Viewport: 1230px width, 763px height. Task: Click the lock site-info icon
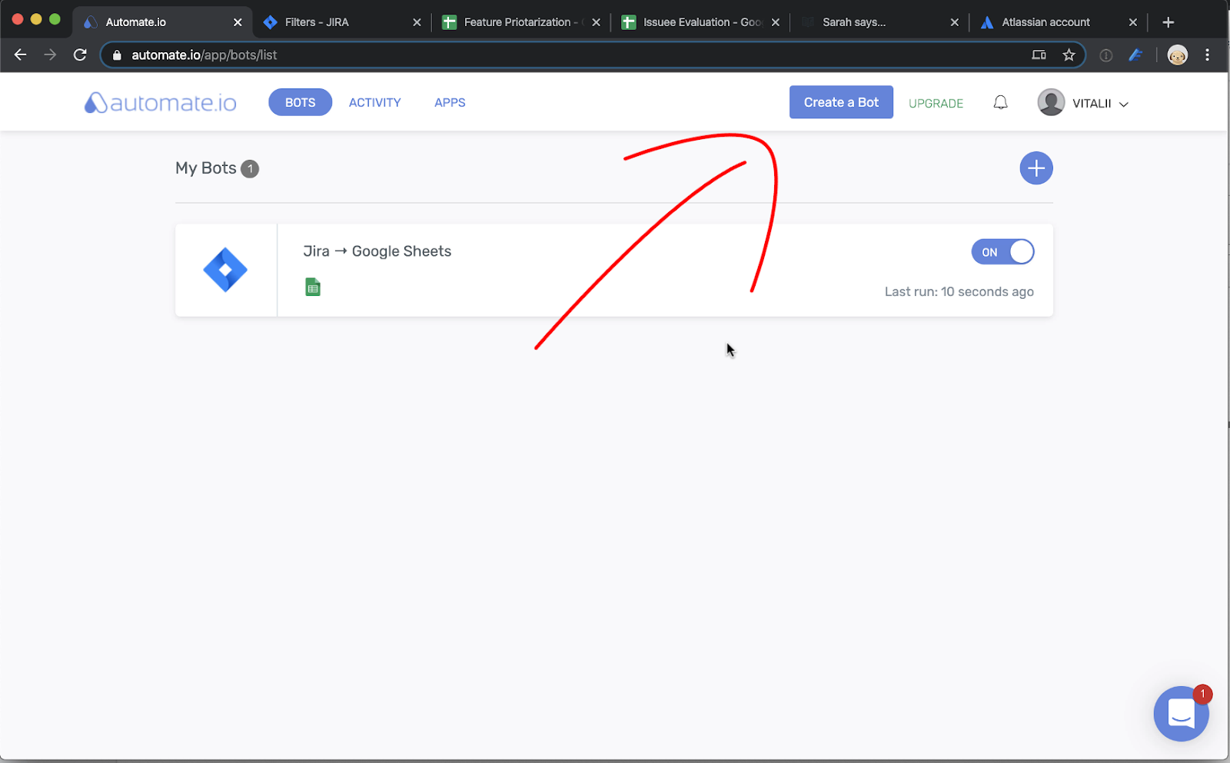(117, 55)
